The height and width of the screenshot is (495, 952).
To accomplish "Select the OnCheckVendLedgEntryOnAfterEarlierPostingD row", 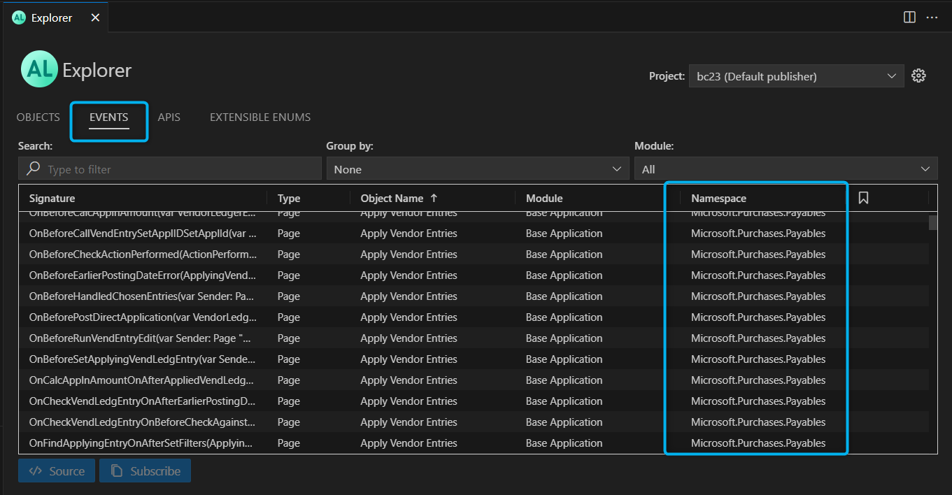I will point(473,401).
